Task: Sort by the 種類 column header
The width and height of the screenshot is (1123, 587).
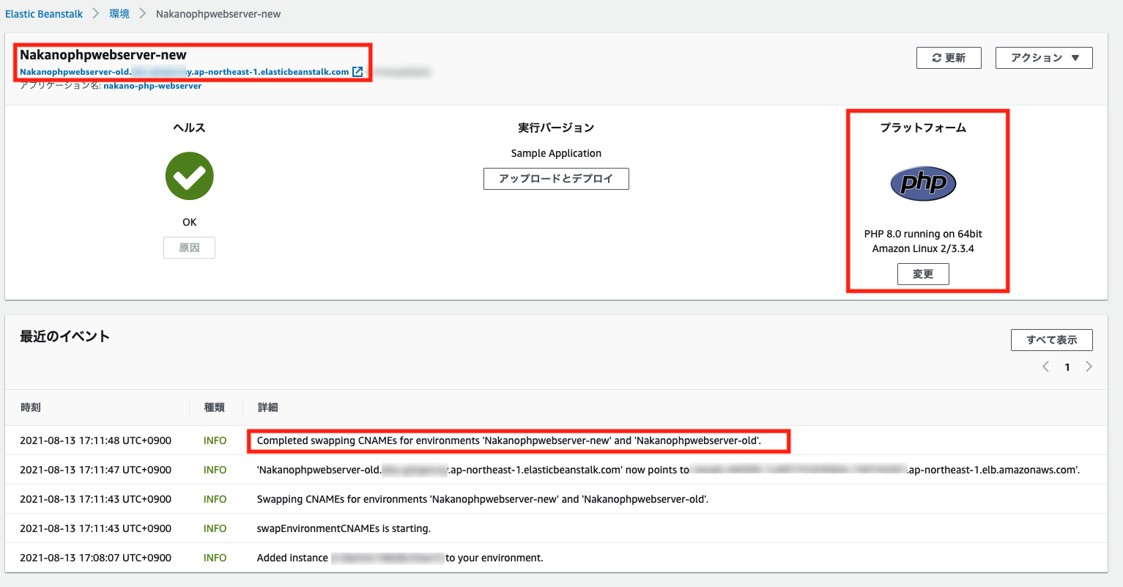Action: pyautogui.click(x=215, y=407)
